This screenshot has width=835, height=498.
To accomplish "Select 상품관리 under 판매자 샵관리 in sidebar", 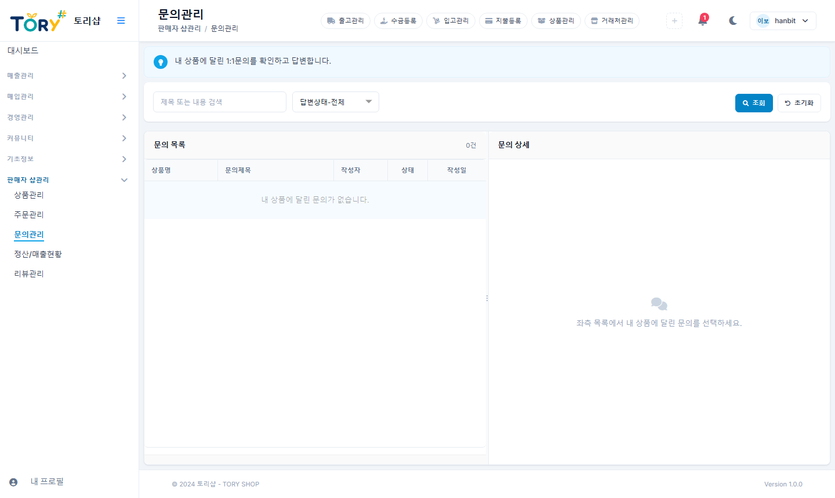I will (29, 195).
